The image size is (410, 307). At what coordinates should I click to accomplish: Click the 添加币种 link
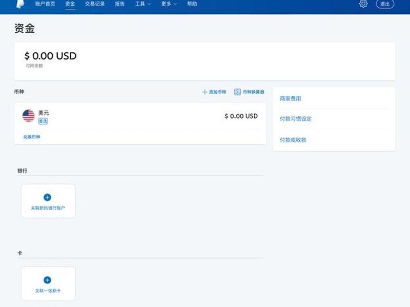[x=217, y=92]
